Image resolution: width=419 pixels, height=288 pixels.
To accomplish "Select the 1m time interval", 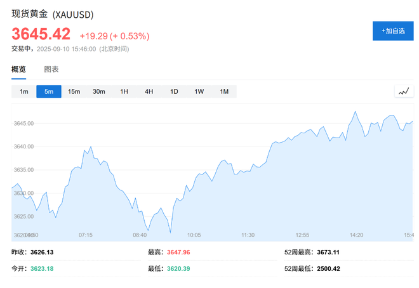I will click(24, 92).
